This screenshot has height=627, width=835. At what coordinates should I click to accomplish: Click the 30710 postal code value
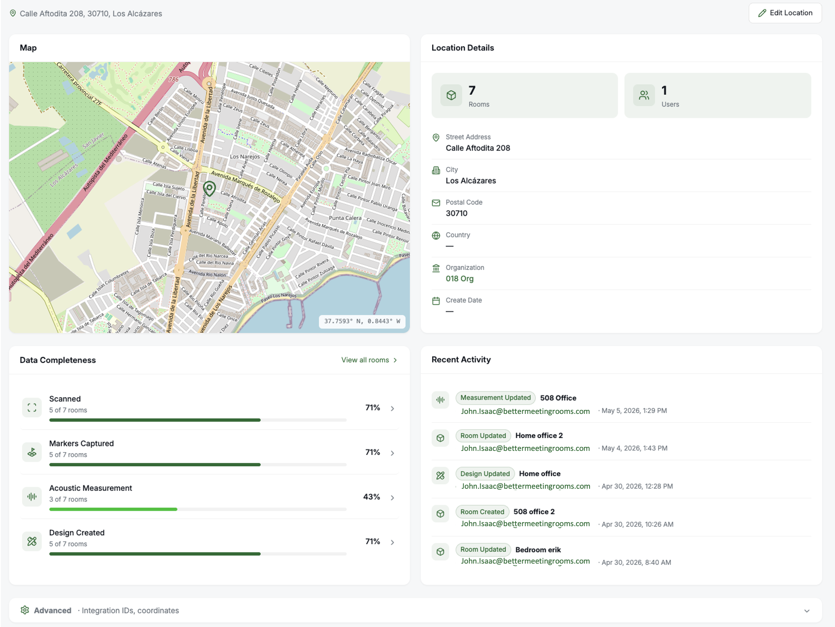(456, 213)
